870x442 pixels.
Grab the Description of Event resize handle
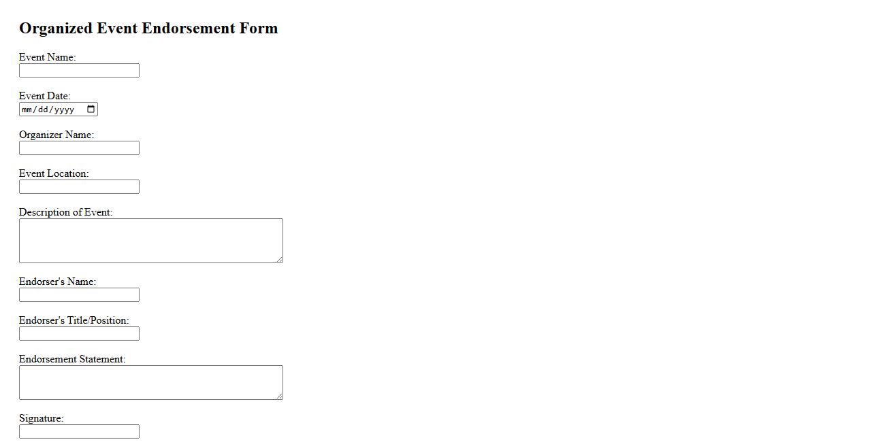click(x=279, y=259)
